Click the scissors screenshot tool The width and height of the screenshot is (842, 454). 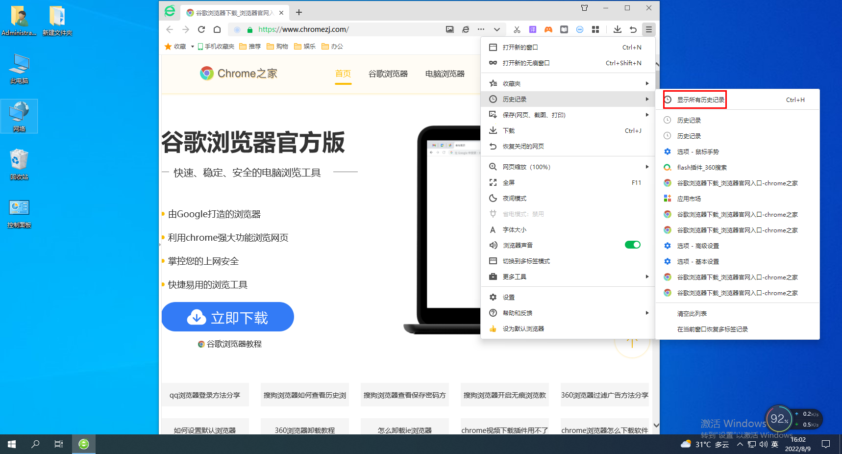(517, 29)
